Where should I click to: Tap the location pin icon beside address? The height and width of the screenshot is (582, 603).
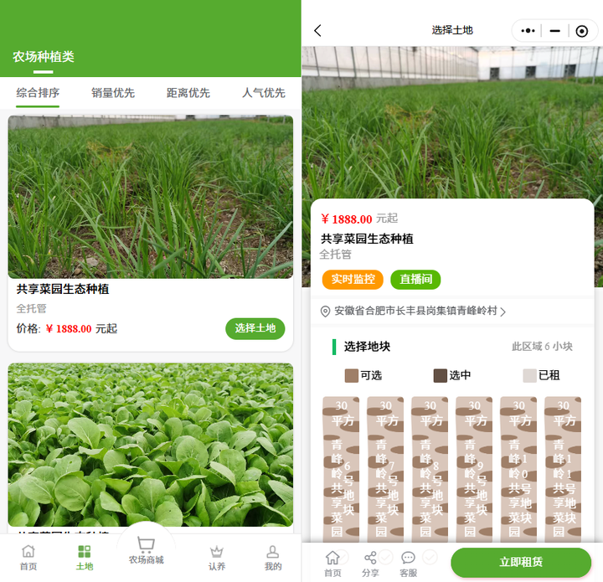click(325, 311)
